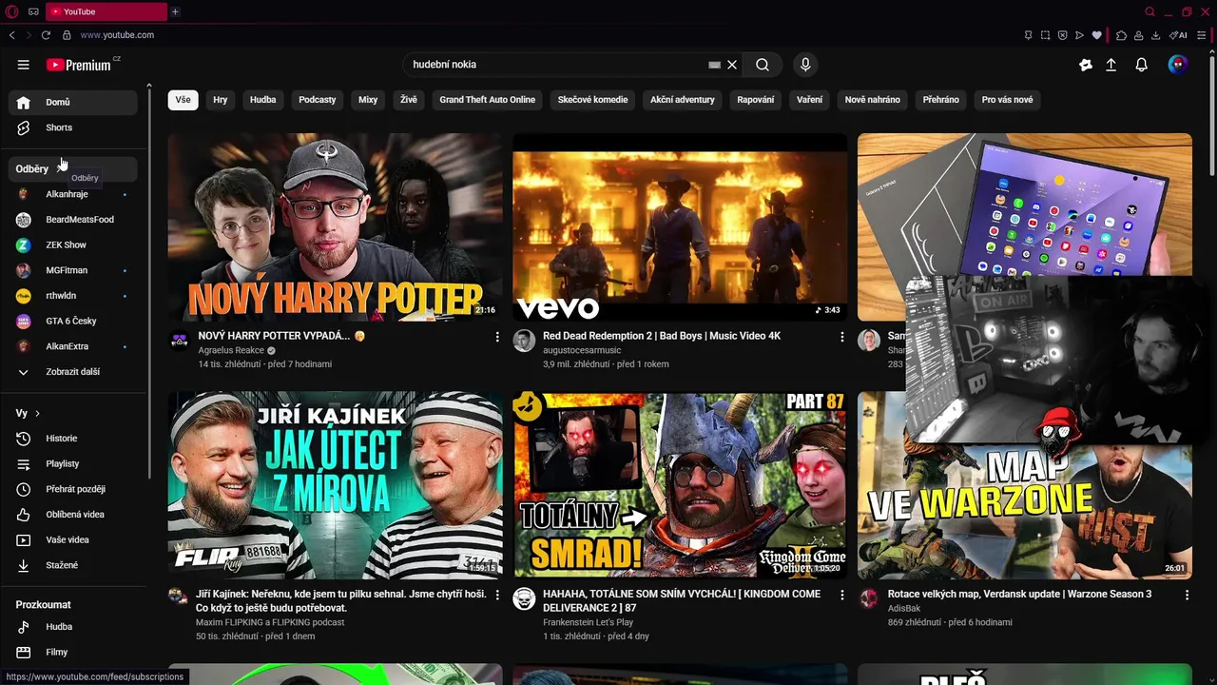Open the Opera menu logo
This screenshot has height=685, width=1217.
(x=10, y=11)
